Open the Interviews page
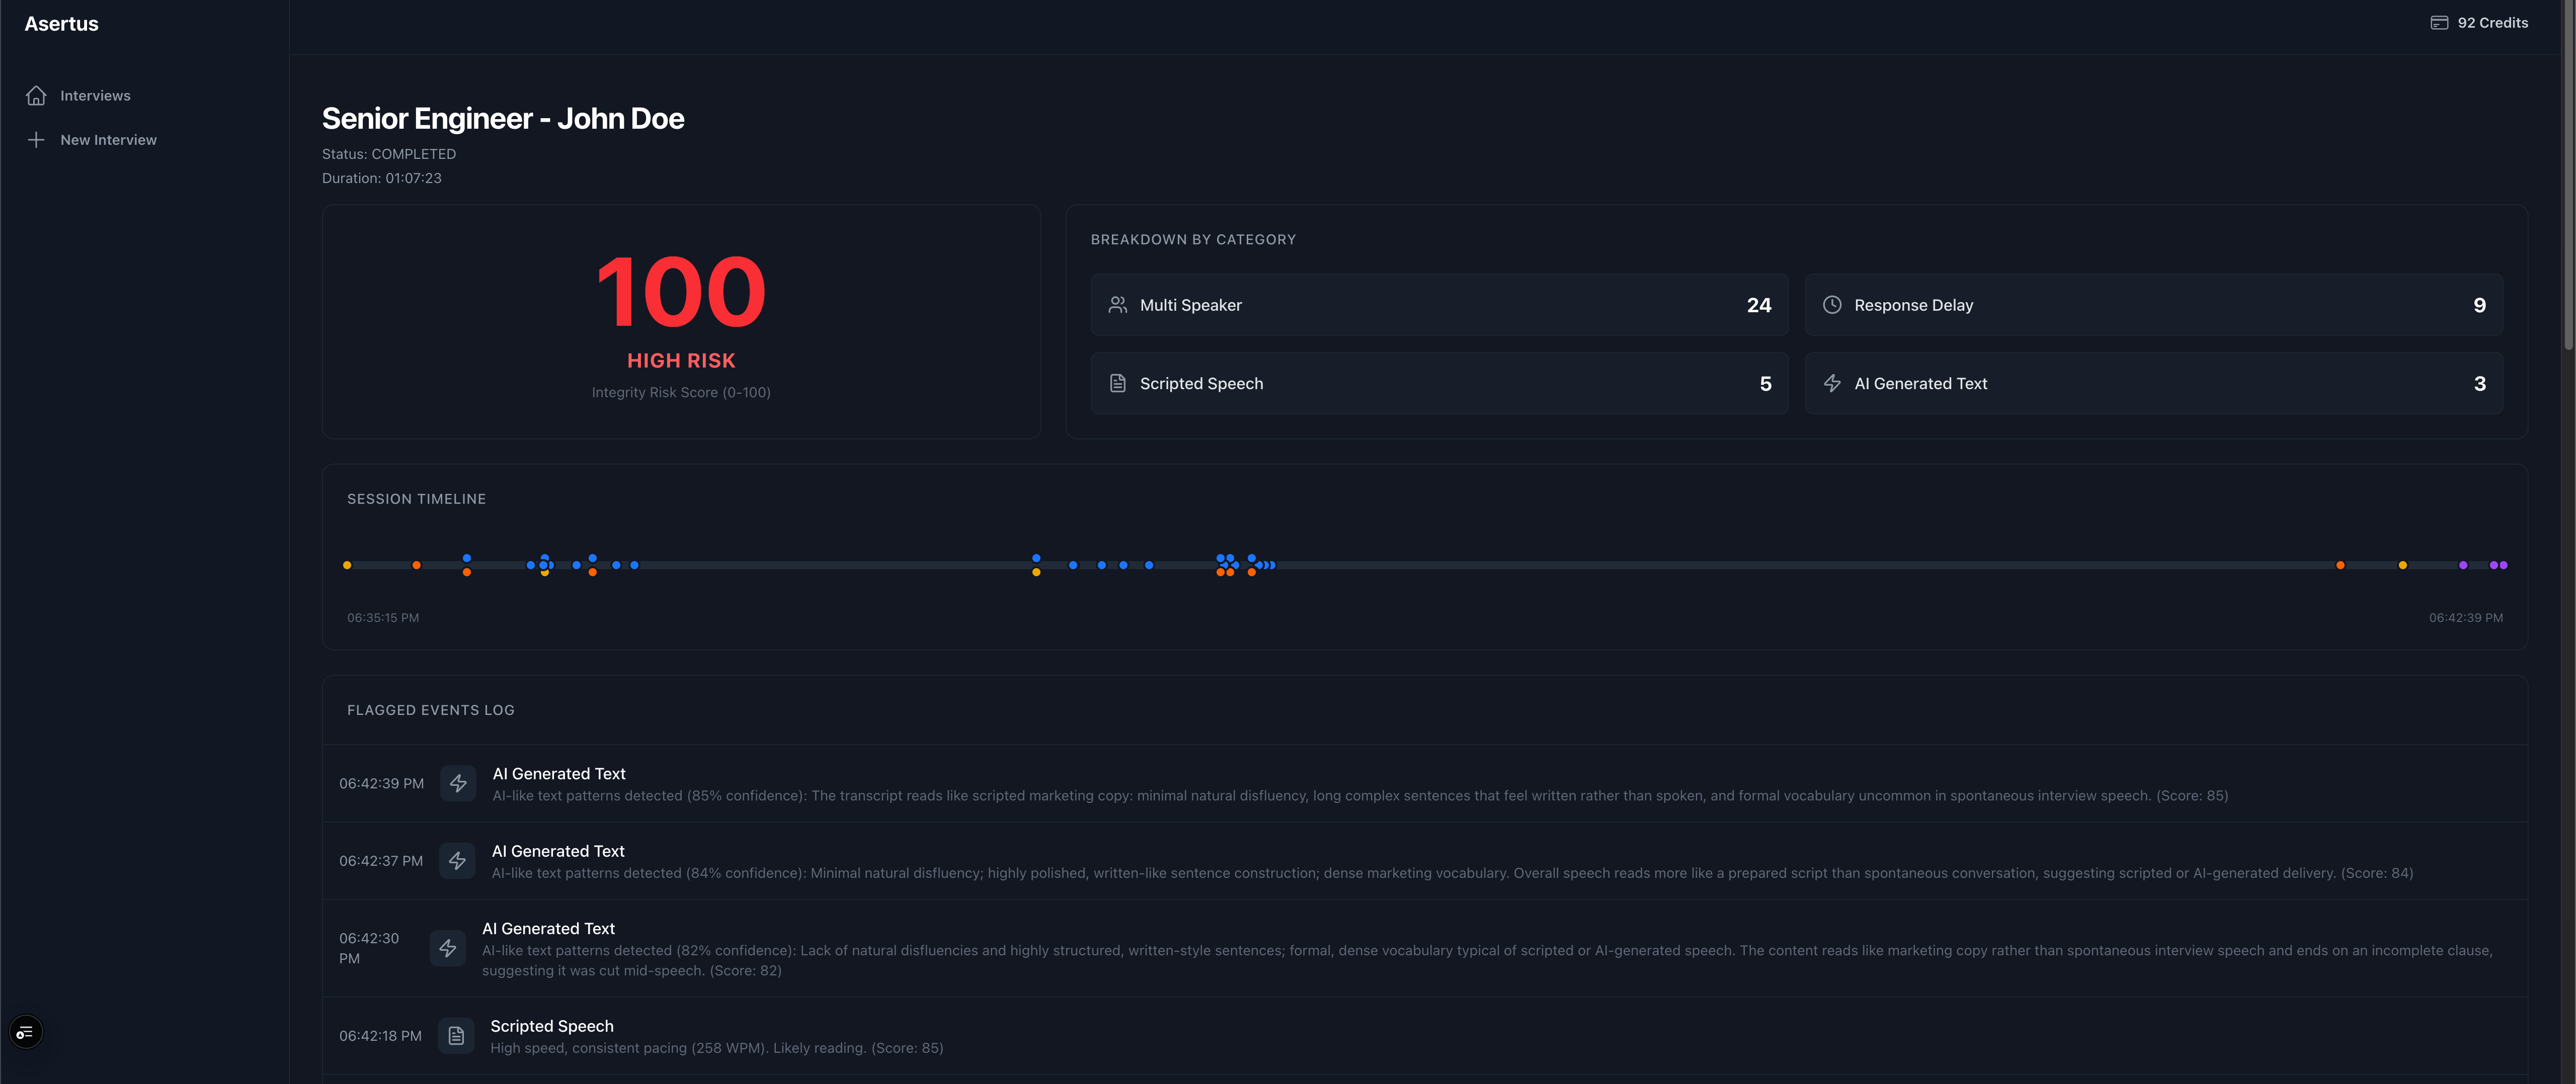The image size is (2576, 1084). 95,95
